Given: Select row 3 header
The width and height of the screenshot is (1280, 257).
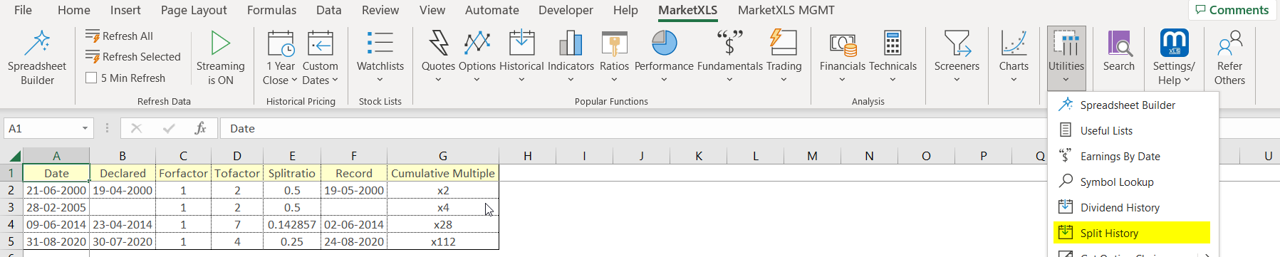Looking at the screenshot, I should tap(11, 207).
